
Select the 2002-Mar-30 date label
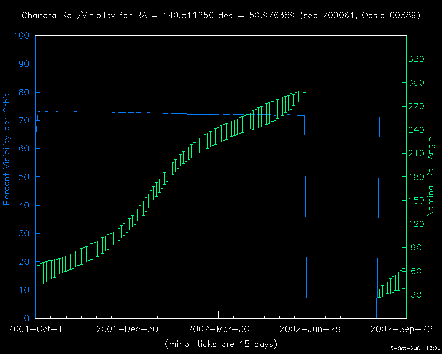[218, 329]
